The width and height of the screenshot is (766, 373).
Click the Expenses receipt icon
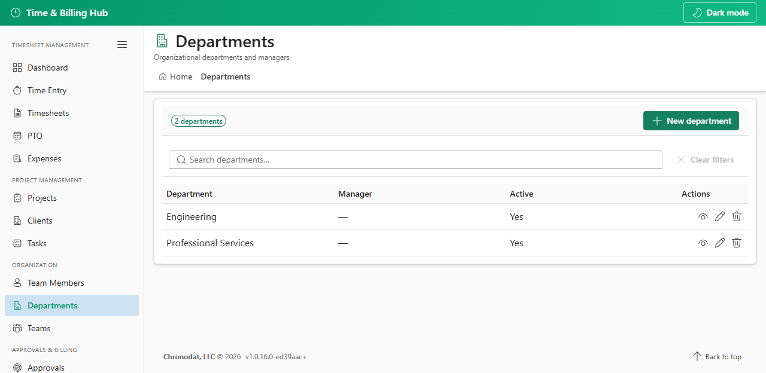tap(17, 158)
